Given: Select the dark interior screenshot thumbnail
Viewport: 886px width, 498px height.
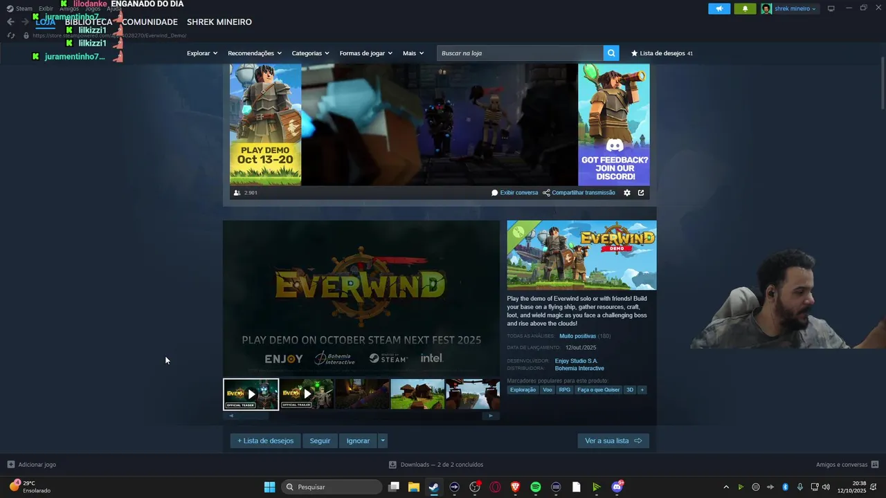Looking at the screenshot, I should click(x=362, y=394).
